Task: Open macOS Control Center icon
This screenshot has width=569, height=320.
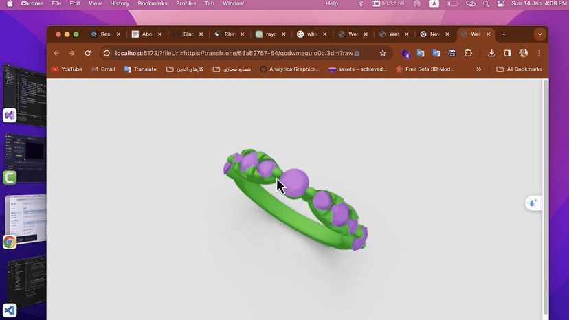Action: (500, 3)
